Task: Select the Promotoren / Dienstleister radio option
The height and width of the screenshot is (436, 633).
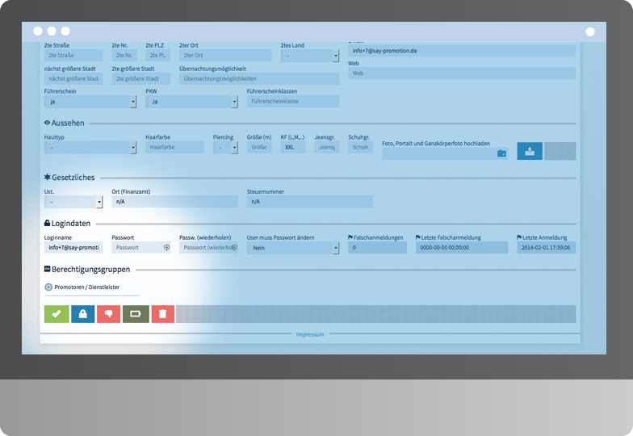Action: point(48,287)
